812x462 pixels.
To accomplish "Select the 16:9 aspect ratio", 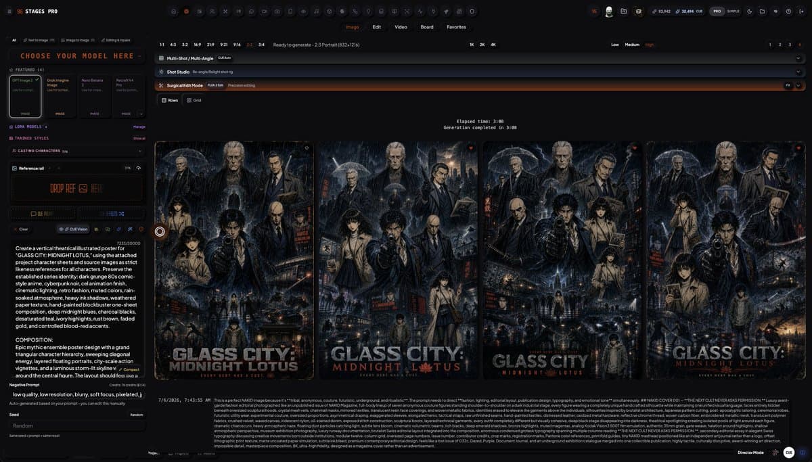I will [x=197, y=45].
